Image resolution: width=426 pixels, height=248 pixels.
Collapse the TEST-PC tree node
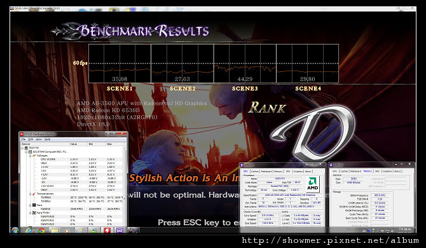pyautogui.click(x=23, y=148)
